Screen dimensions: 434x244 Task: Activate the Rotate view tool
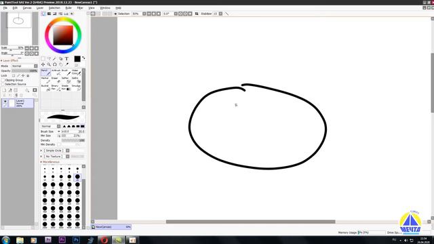click(54, 64)
